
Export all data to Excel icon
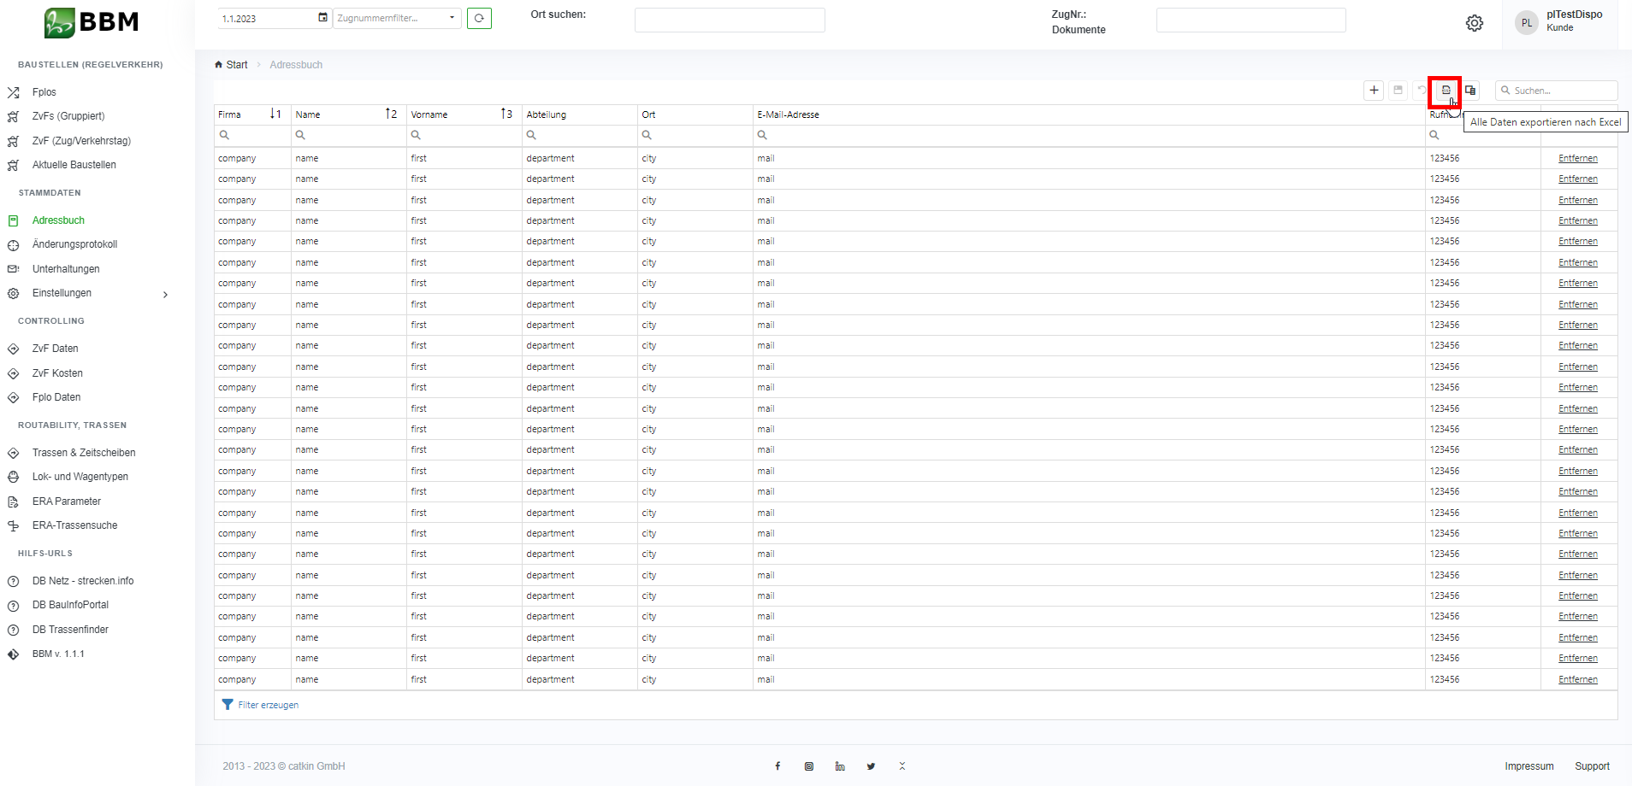tap(1446, 91)
